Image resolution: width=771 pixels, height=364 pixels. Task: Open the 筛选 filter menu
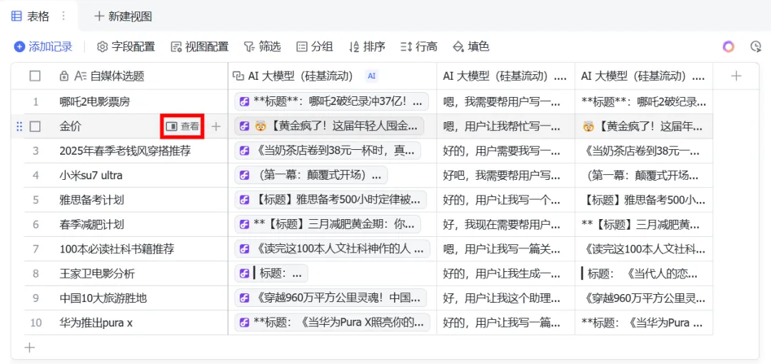pos(263,46)
